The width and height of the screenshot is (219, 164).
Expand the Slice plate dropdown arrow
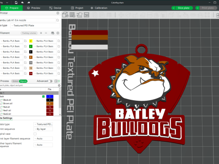click(x=173, y=8)
